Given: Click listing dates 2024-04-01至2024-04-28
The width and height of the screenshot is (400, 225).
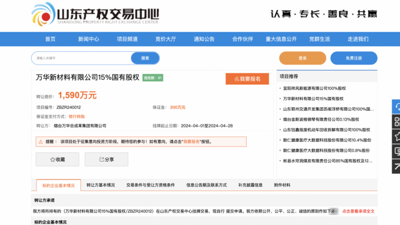Looking at the screenshot, I should 207,126.
